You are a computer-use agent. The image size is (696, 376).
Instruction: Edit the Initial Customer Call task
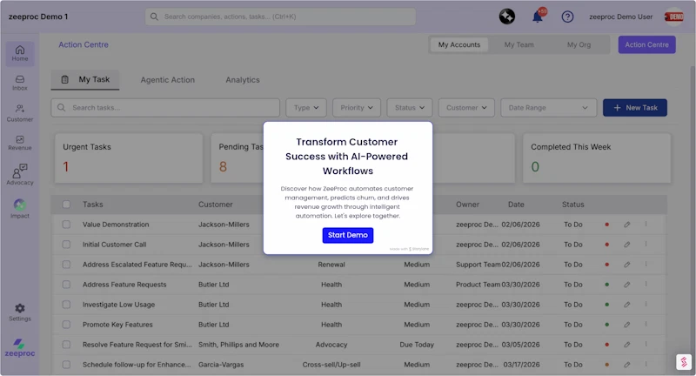click(626, 245)
